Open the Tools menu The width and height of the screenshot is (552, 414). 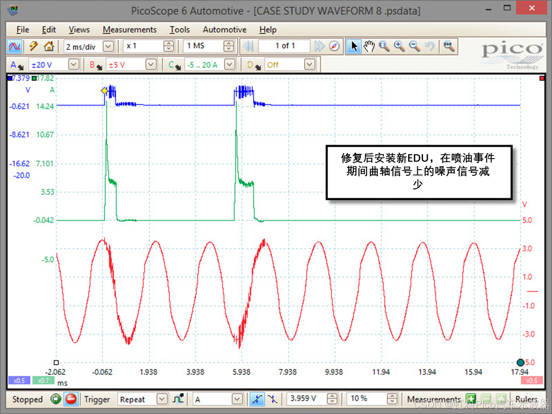[180, 30]
